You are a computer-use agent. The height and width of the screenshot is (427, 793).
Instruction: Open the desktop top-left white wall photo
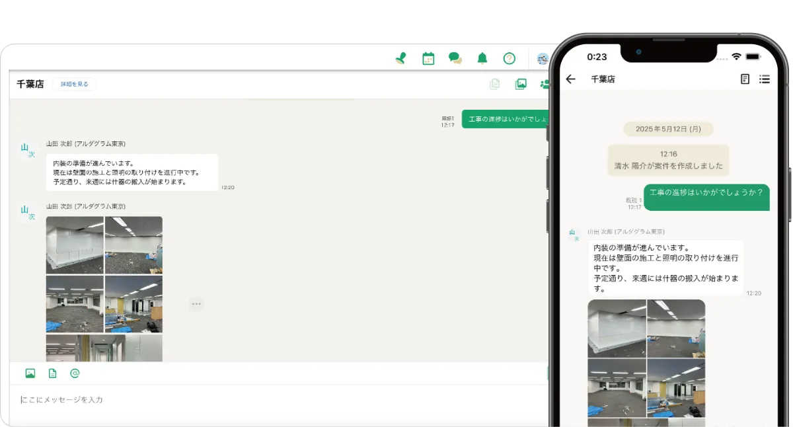75,245
